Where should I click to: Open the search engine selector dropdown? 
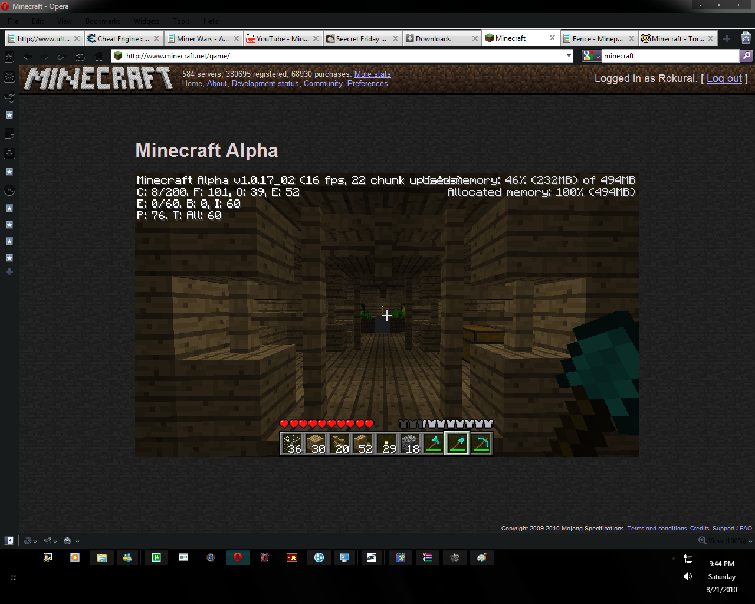[592, 55]
